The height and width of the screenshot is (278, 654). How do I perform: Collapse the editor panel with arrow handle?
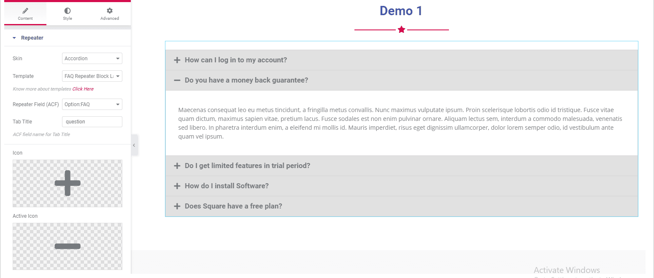point(134,145)
